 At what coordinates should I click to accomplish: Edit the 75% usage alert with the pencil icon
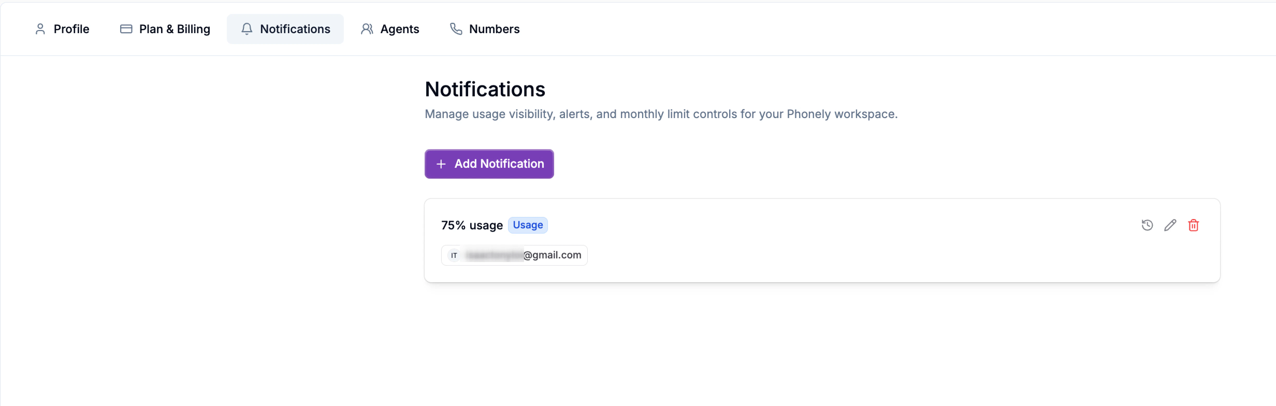(1171, 225)
